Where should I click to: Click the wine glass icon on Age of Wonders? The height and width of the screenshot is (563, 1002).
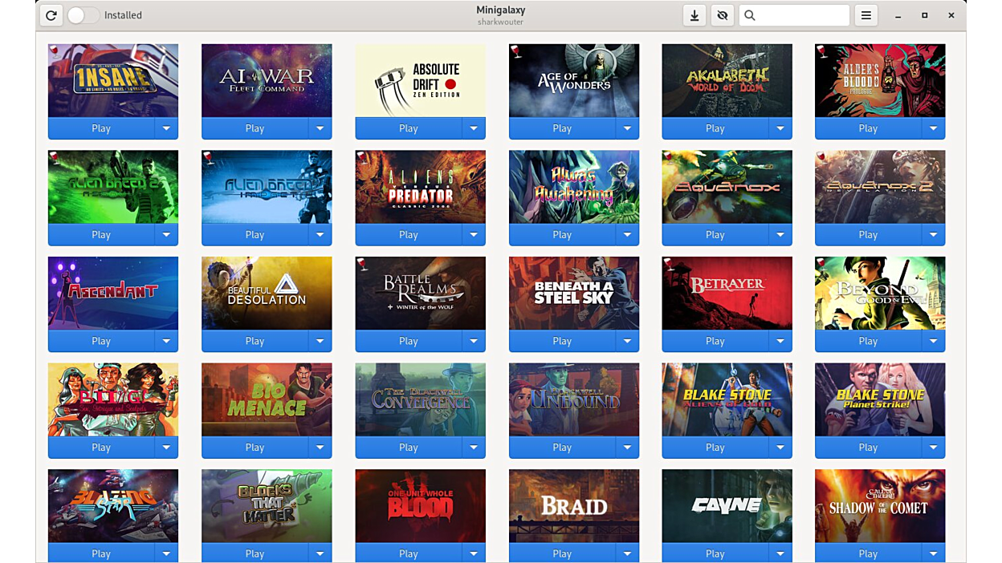coord(515,52)
